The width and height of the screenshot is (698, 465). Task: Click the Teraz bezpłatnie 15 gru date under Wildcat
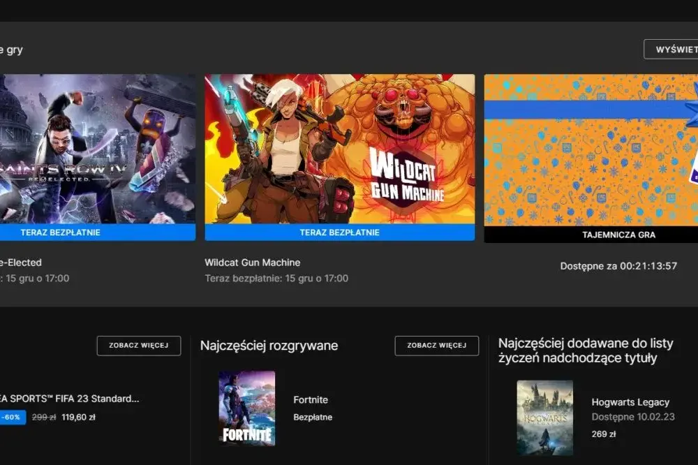(276, 279)
